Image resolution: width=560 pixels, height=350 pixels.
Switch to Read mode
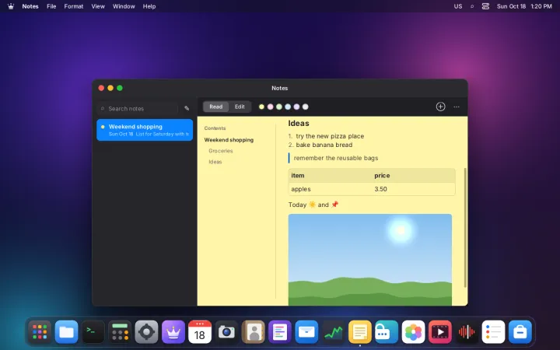[x=215, y=107]
